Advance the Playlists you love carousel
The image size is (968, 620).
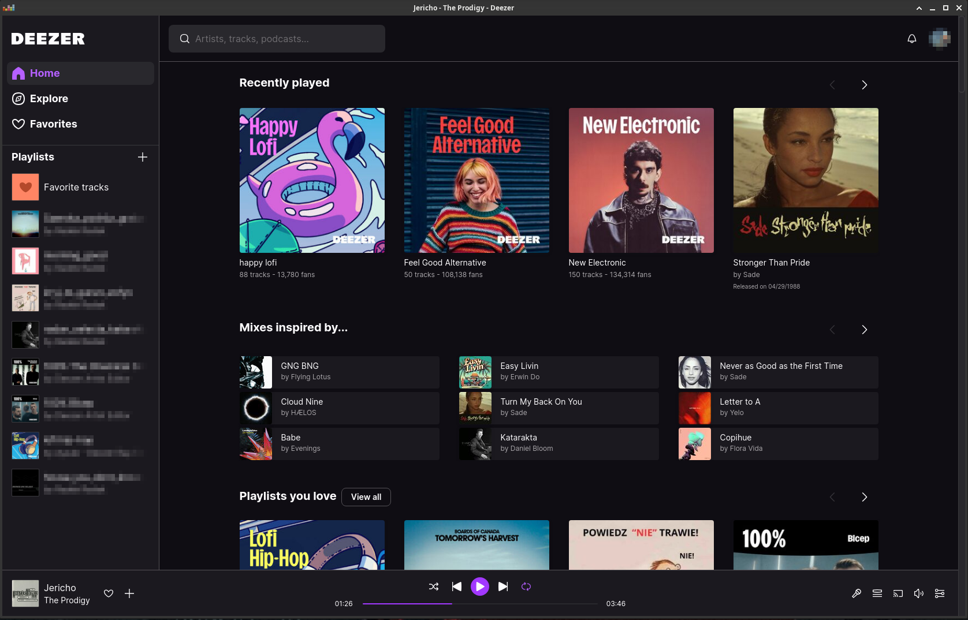(x=864, y=496)
